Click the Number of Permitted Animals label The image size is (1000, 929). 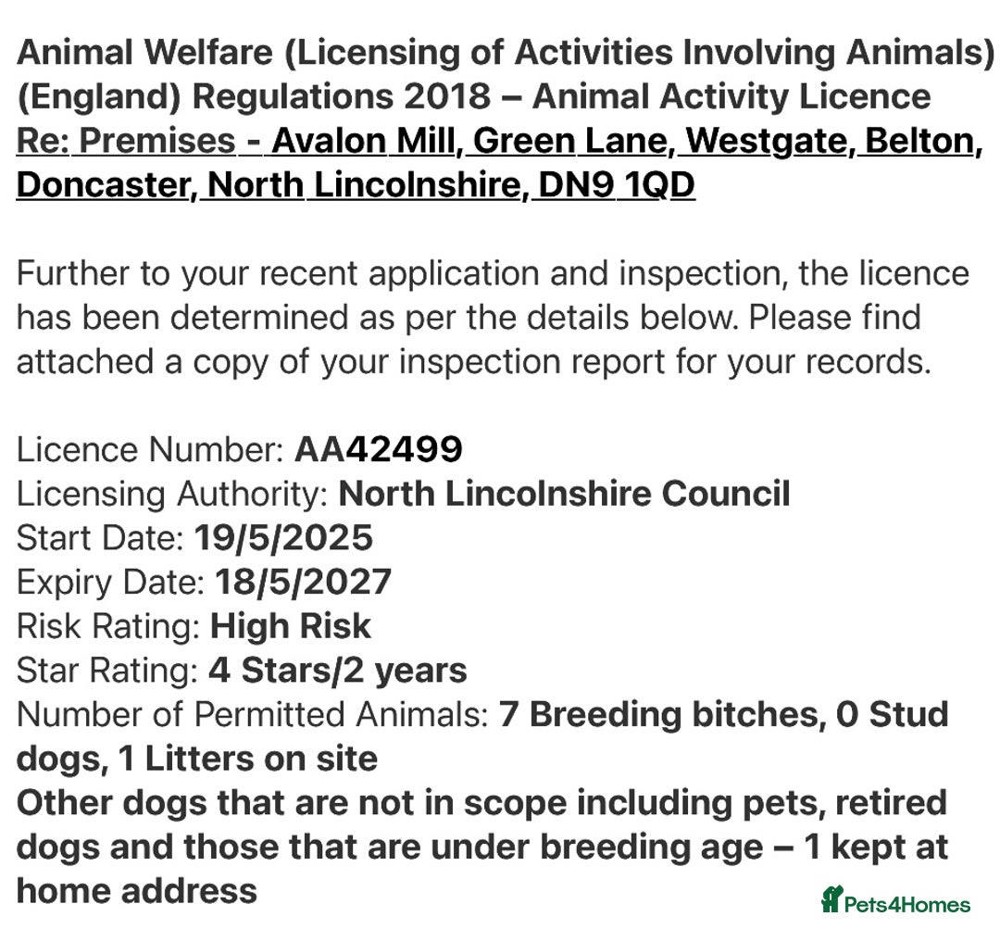252,714
